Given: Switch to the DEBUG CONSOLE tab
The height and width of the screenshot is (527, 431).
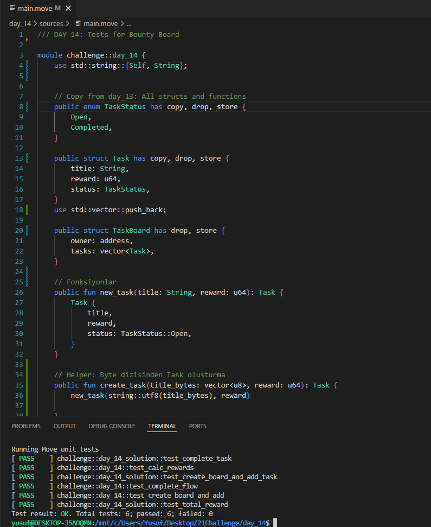Looking at the screenshot, I should tap(112, 426).
